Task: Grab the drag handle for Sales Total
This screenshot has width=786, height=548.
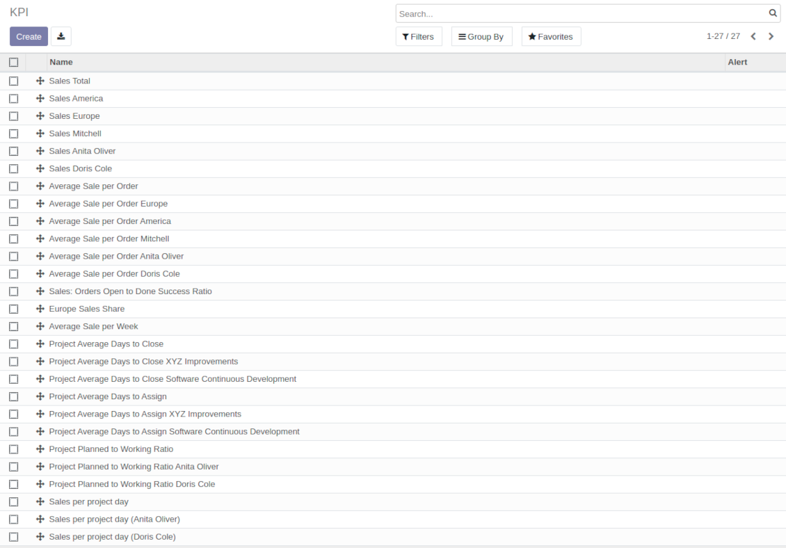Action: [x=40, y=81]
